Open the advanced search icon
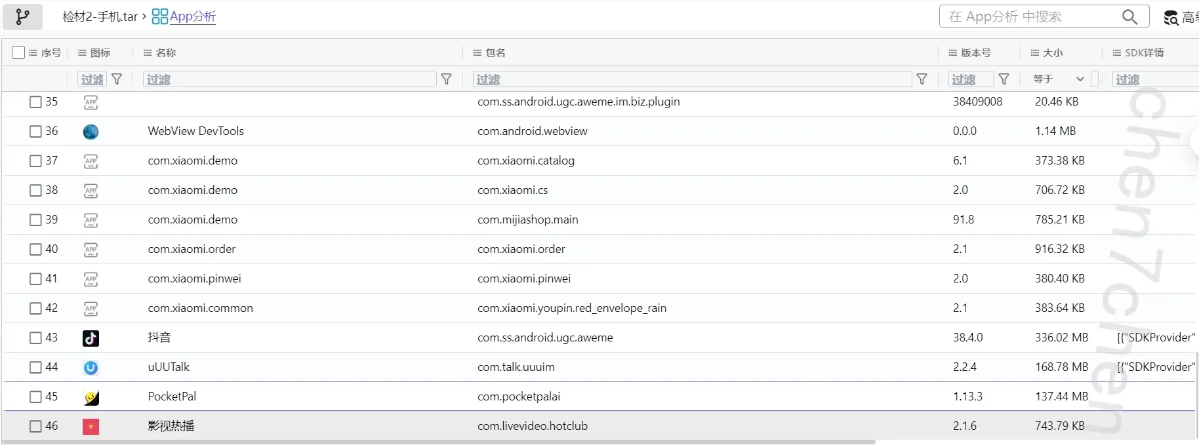Image resolution: width=1199 pixels, height=445 pixels. point(1171,18)
